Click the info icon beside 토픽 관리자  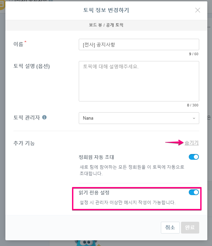click(44, 118)
